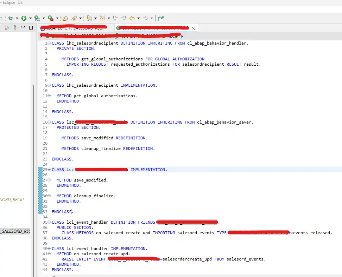Screen dimensions: 342x277
Task: Collapse the lhc_salesordrecipient definition at line 1
Action: coord(49,43)
